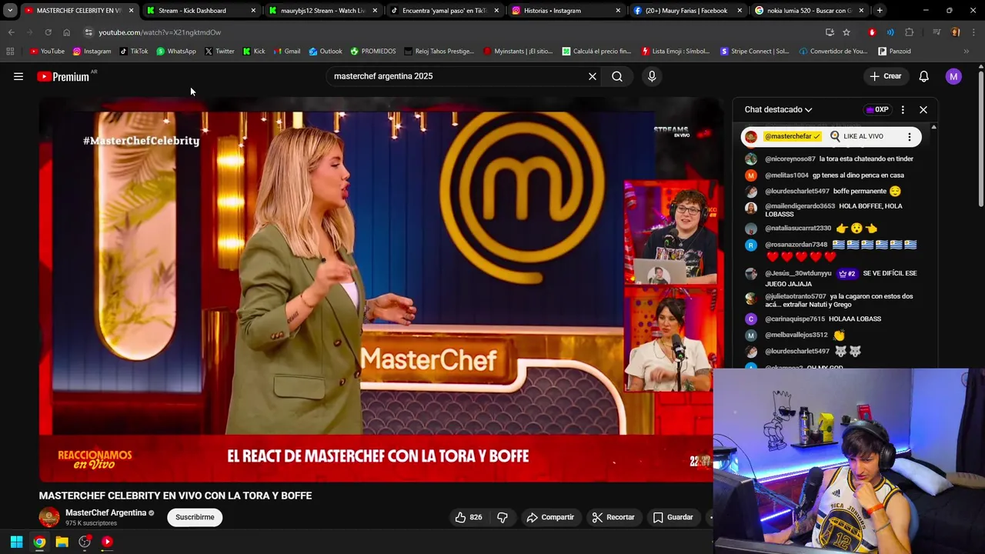Open tab search dropdown in Chrome
Viewport: 985px width, 554px height.
[10, 10]
